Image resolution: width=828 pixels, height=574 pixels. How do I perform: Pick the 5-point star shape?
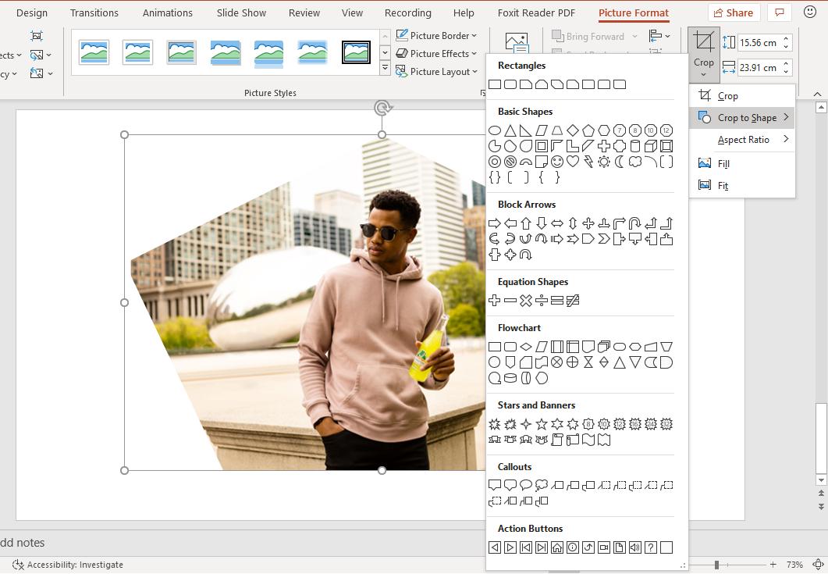coord(542,424)
